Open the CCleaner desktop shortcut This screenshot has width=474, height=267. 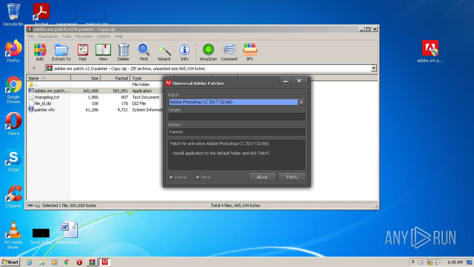(13, 197)
